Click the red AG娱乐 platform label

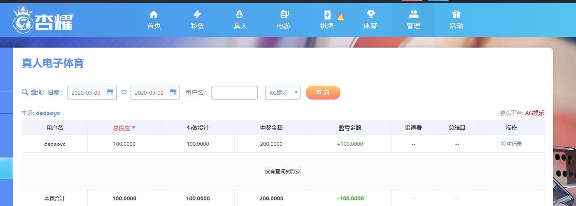(x=534, y=113)
